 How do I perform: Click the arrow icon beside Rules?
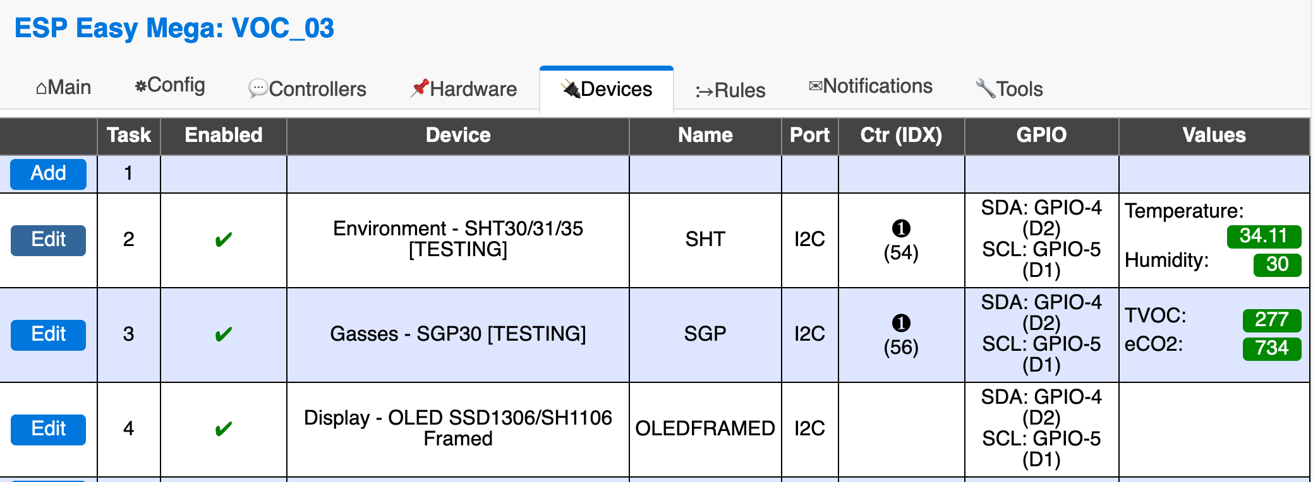[x=704, y=91]
